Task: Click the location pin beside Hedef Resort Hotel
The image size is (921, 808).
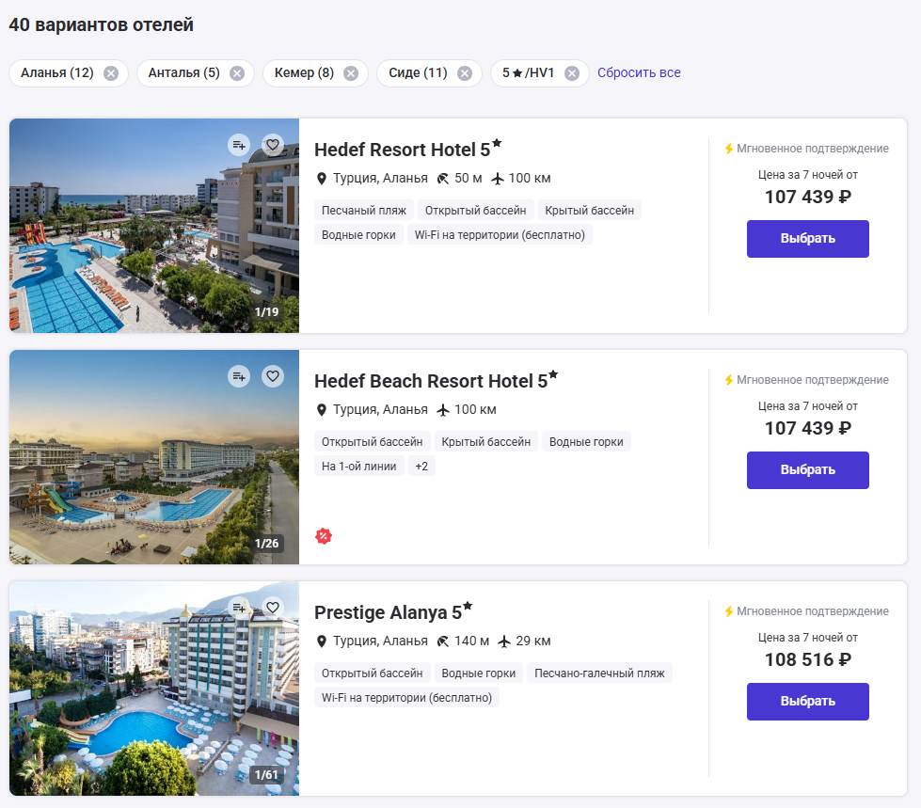Action: tap(322, 176)
